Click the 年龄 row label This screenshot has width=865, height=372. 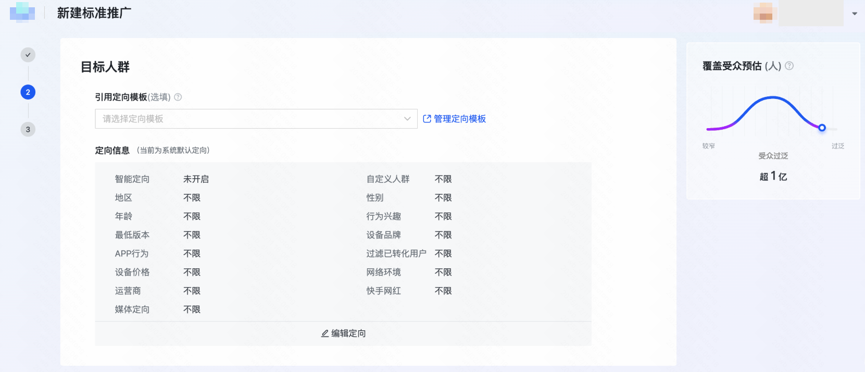[x=123, y=216]
